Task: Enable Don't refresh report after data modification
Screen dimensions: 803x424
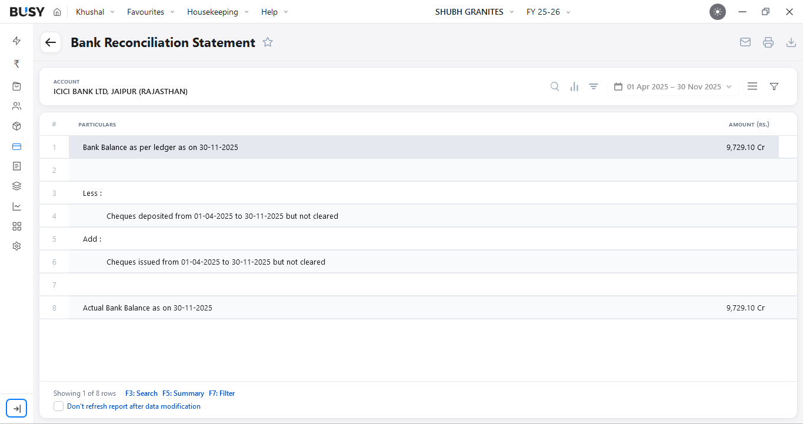Action: 58,406
